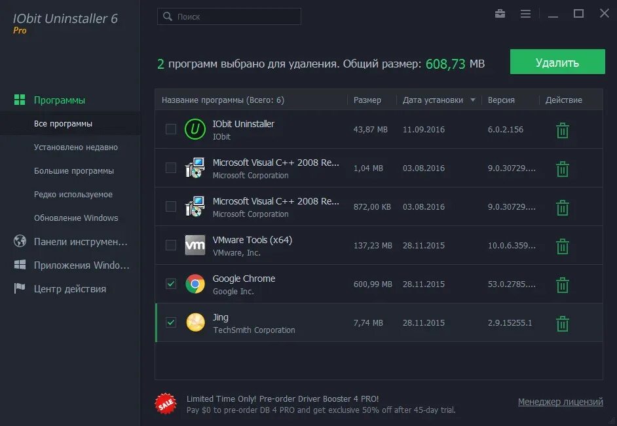Click the green Программы grid icon
The height and width of the screenshot is (426, 617).
[x=20, y=100]
